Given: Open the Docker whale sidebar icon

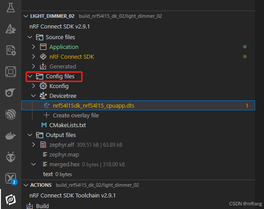Looking at the screenshot, I should tap(11, 136).
